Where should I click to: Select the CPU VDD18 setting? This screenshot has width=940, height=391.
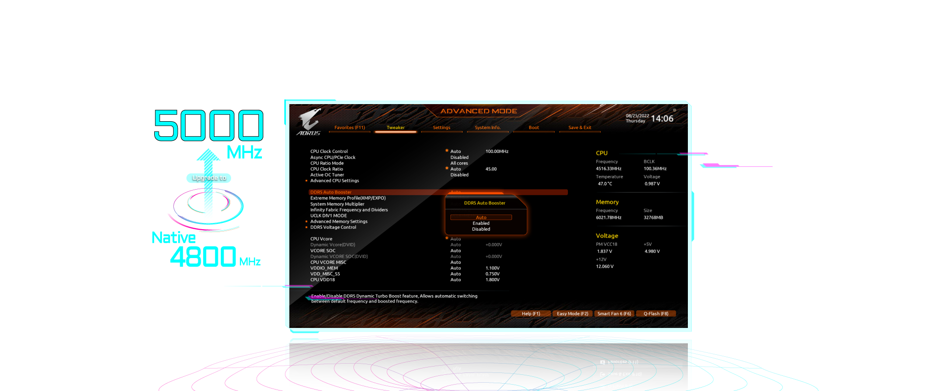[323, 280]
